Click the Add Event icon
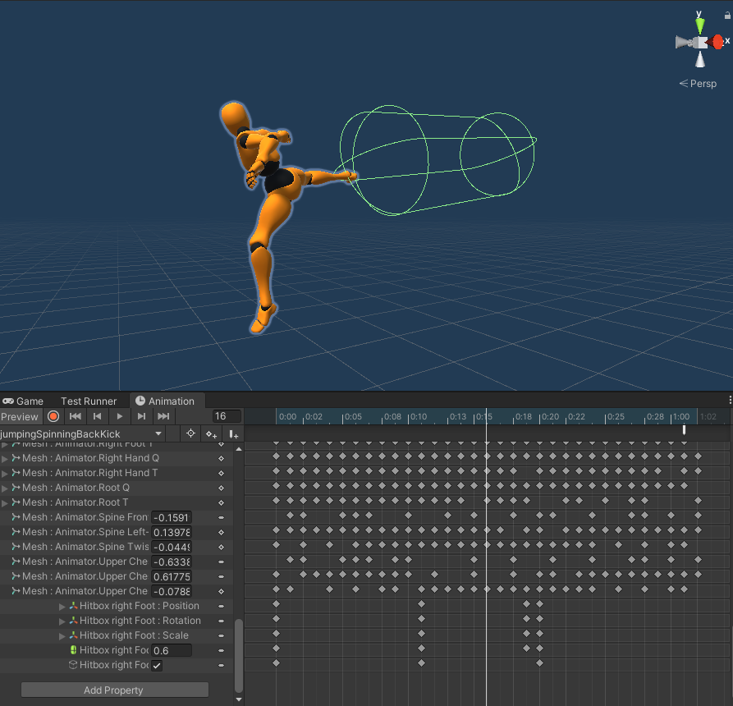733x706 pixels. 233,434
